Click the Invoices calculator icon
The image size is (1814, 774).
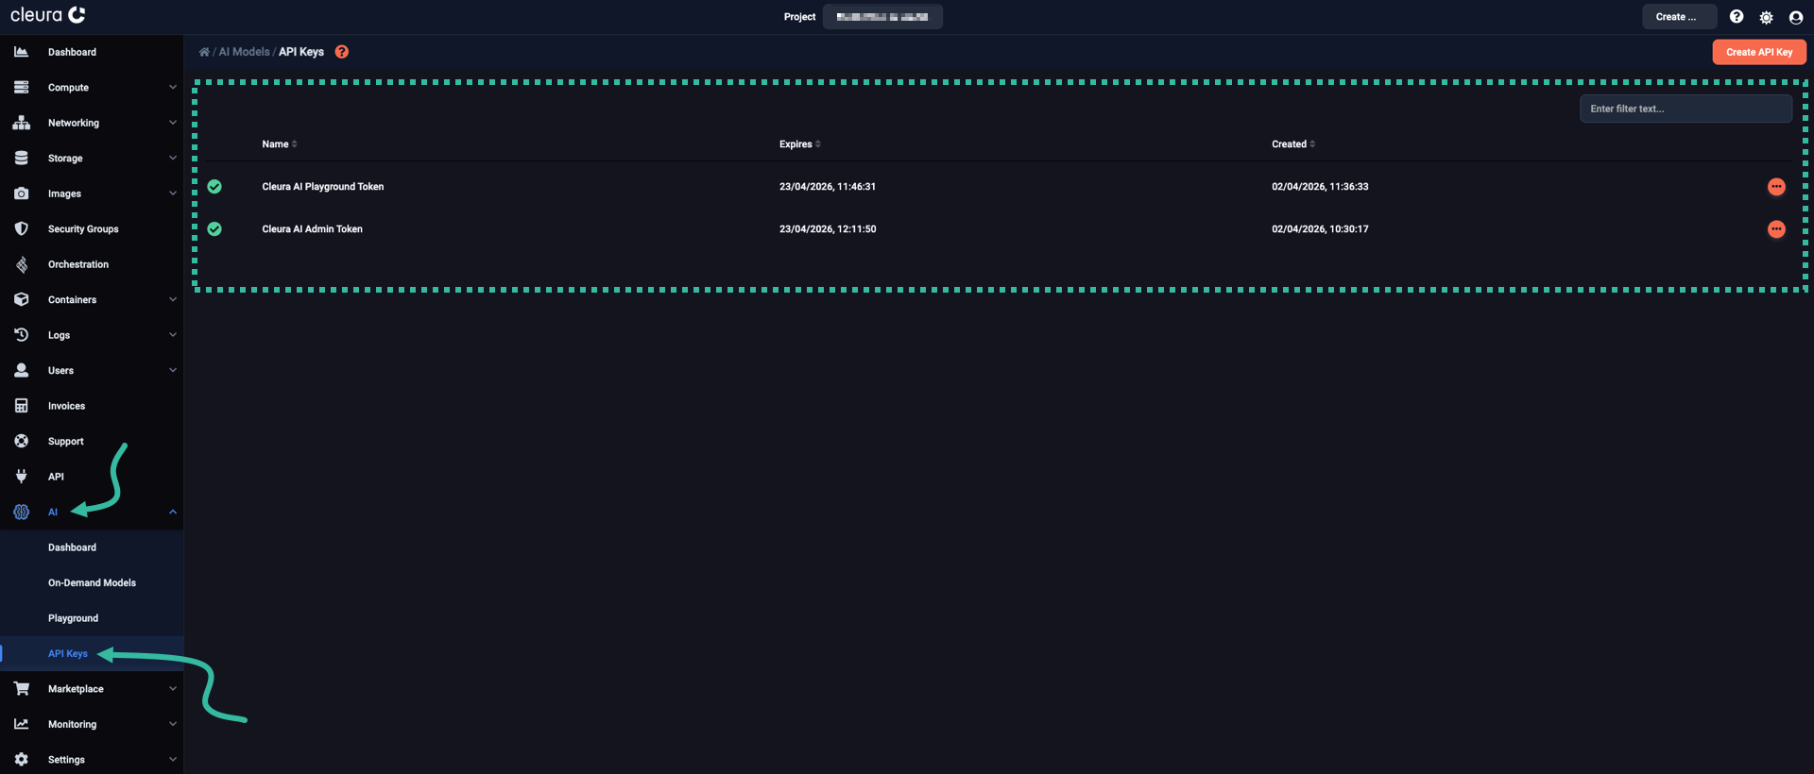pyautogui.click(x=21, y=406)
